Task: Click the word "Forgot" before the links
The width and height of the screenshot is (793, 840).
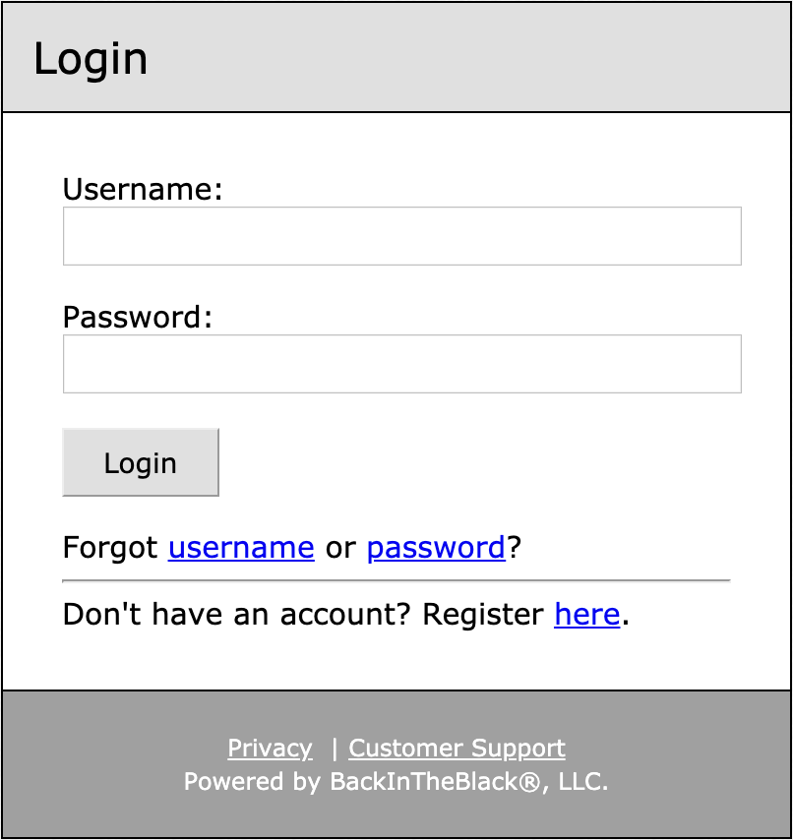Action: click(x=109, y=547)
